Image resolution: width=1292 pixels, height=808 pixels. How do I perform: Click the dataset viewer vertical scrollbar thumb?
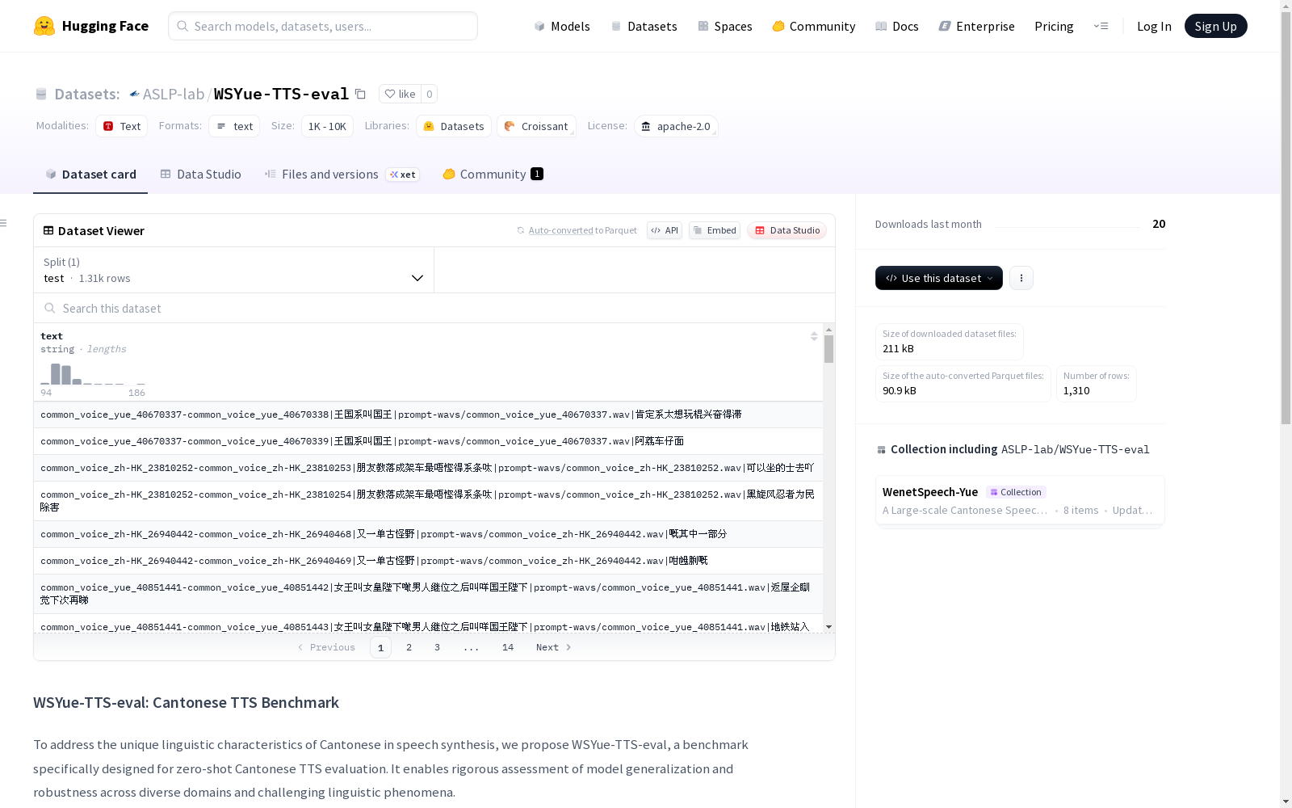tap(828, 349)
